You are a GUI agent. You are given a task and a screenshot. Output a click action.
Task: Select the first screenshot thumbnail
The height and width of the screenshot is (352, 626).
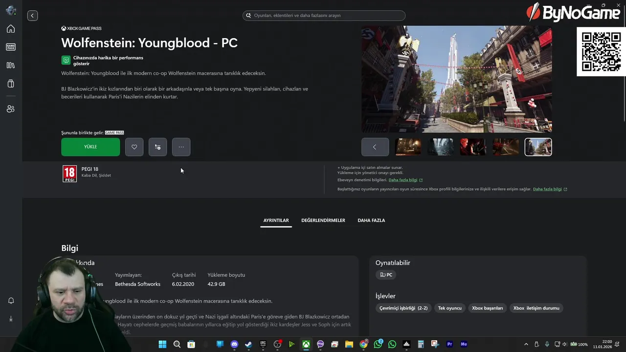coord(408,147)
